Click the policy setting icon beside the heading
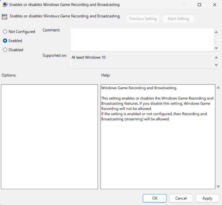The image size is (222, 205). 4,17
